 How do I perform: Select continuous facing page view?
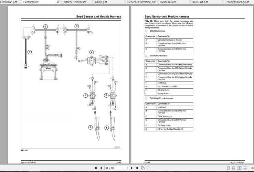245,168
